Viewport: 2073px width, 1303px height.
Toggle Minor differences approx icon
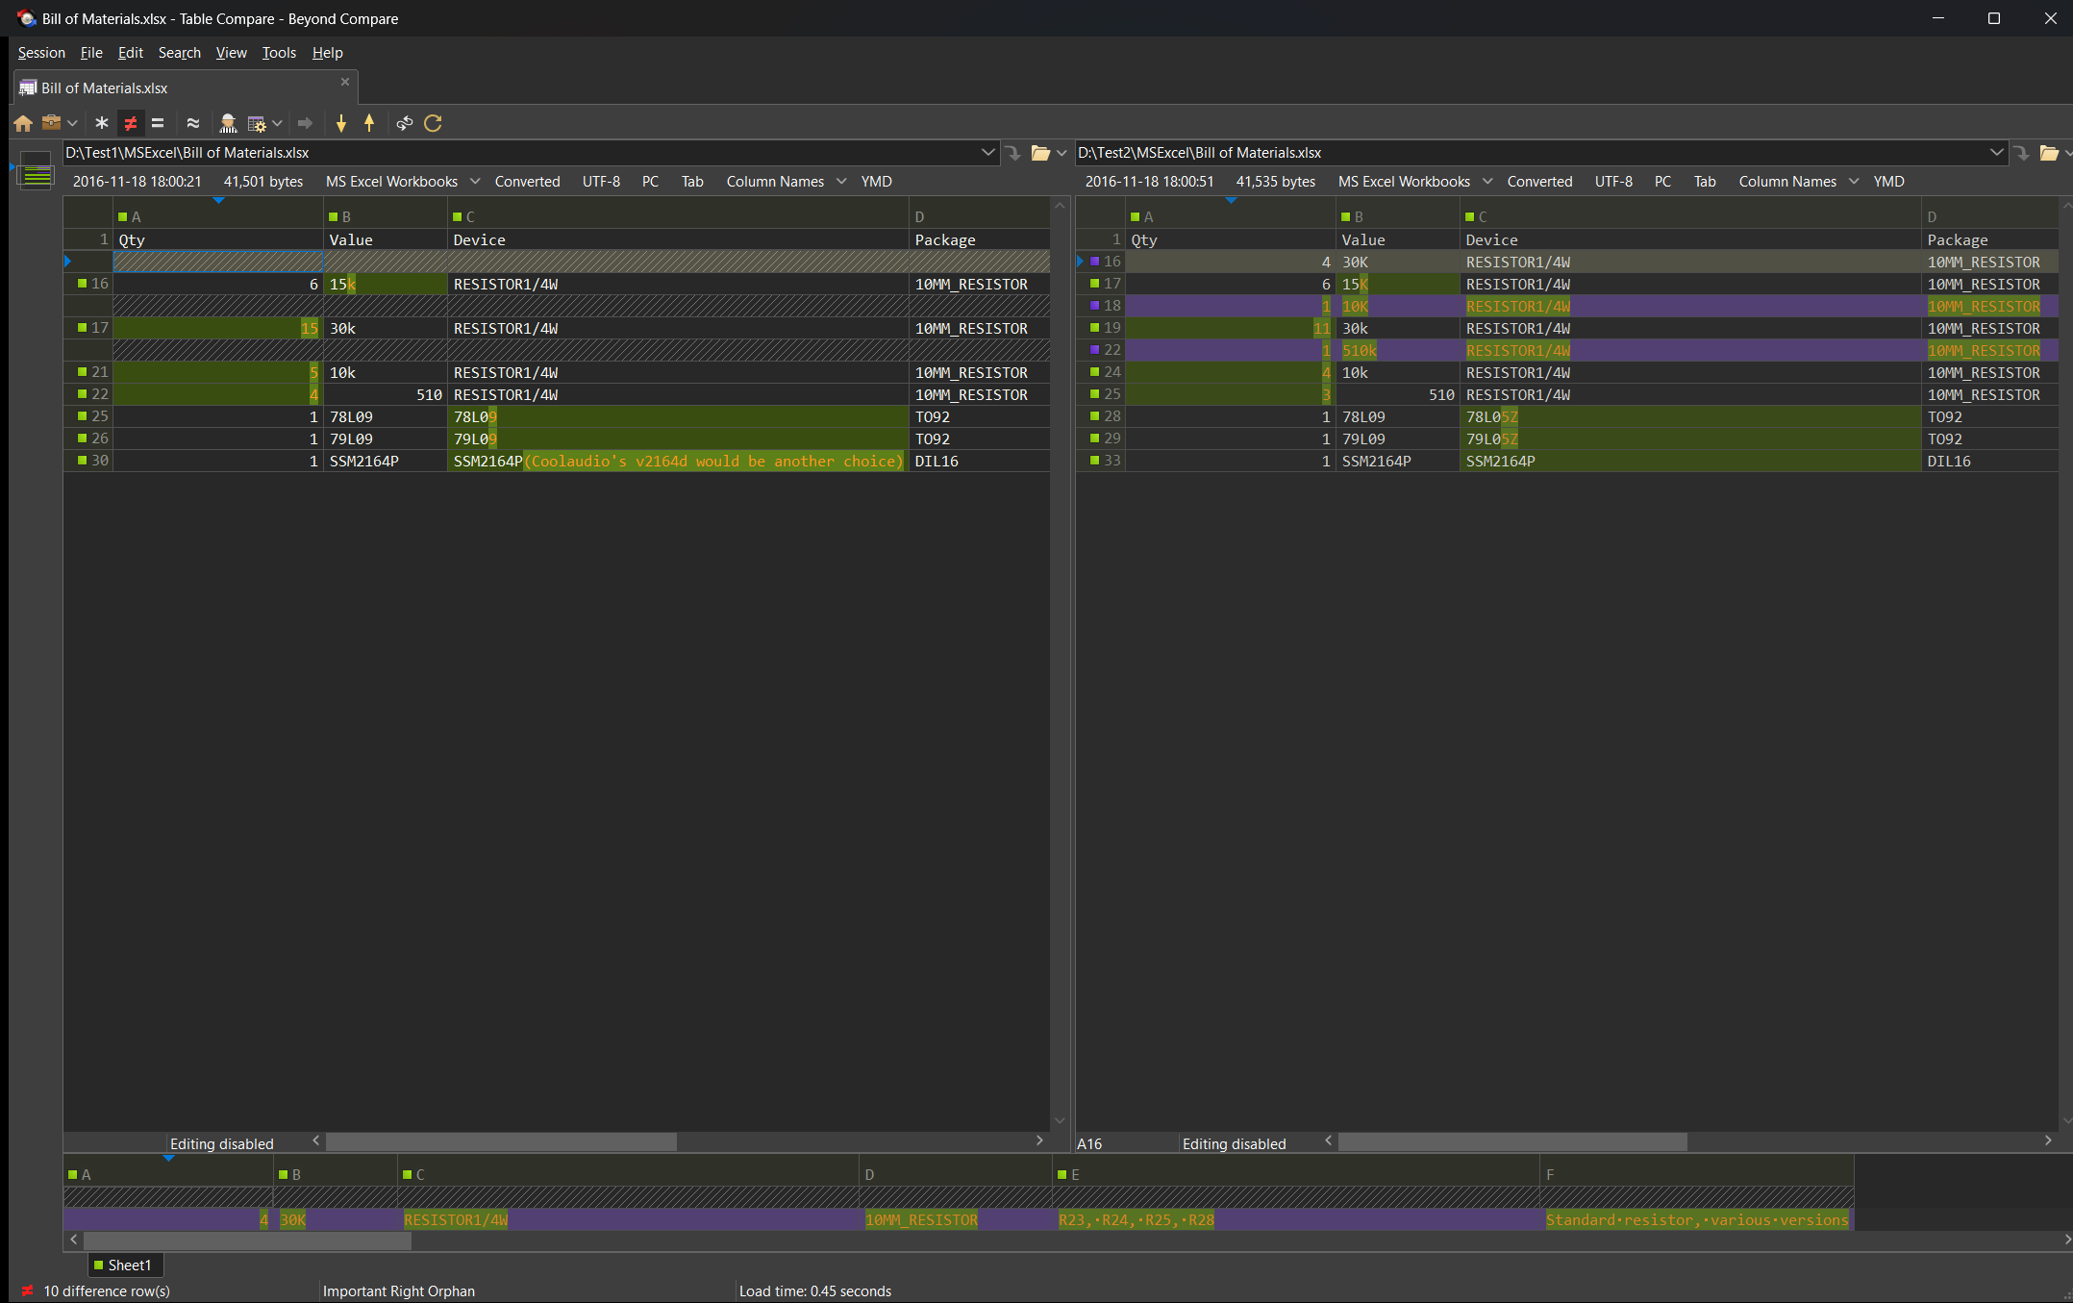coord(192,123)
